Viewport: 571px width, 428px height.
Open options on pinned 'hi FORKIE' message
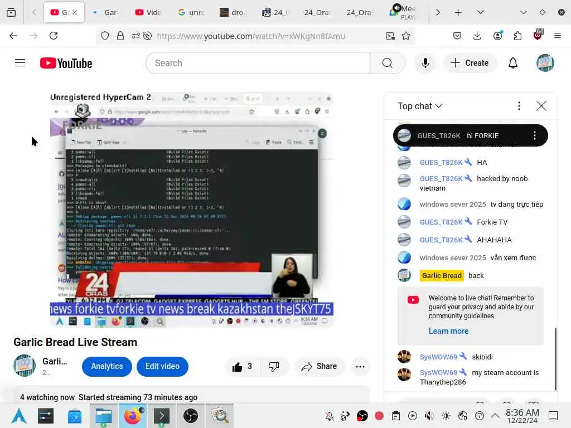tap(534, 136)
